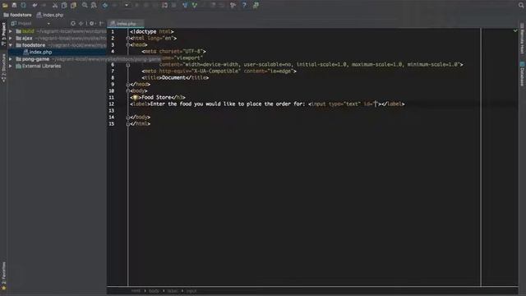This screenshot has width=526, height=296.
Task: Click the closing </html> tag
Action: pos(141,124)
